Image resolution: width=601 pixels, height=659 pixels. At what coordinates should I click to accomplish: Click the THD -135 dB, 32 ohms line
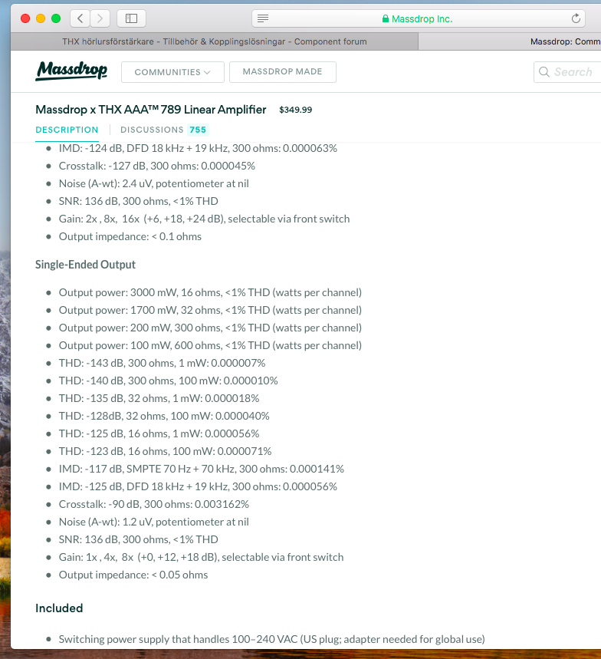(x=159, y=398)
